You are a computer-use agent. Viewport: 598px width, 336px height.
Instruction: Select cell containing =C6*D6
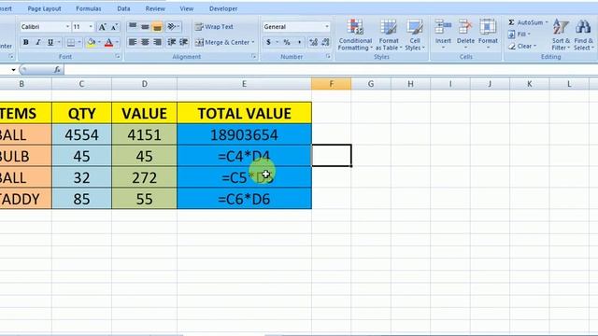point(244,199)
